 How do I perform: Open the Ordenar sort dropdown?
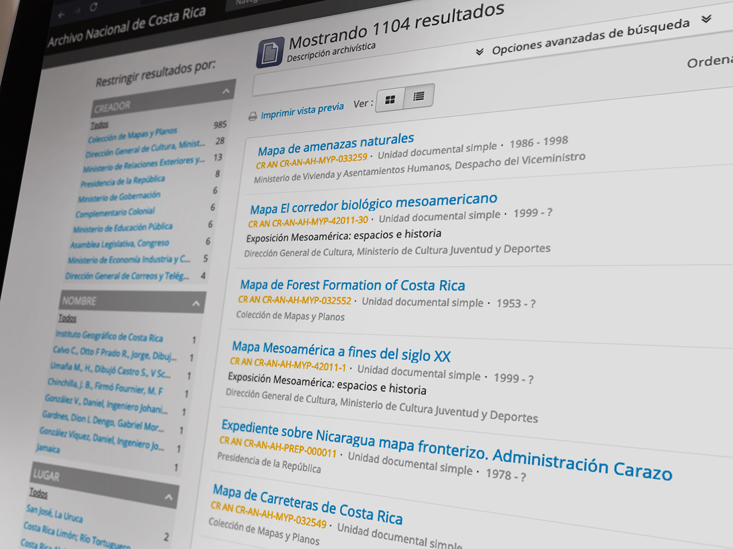tap(710, 61)
